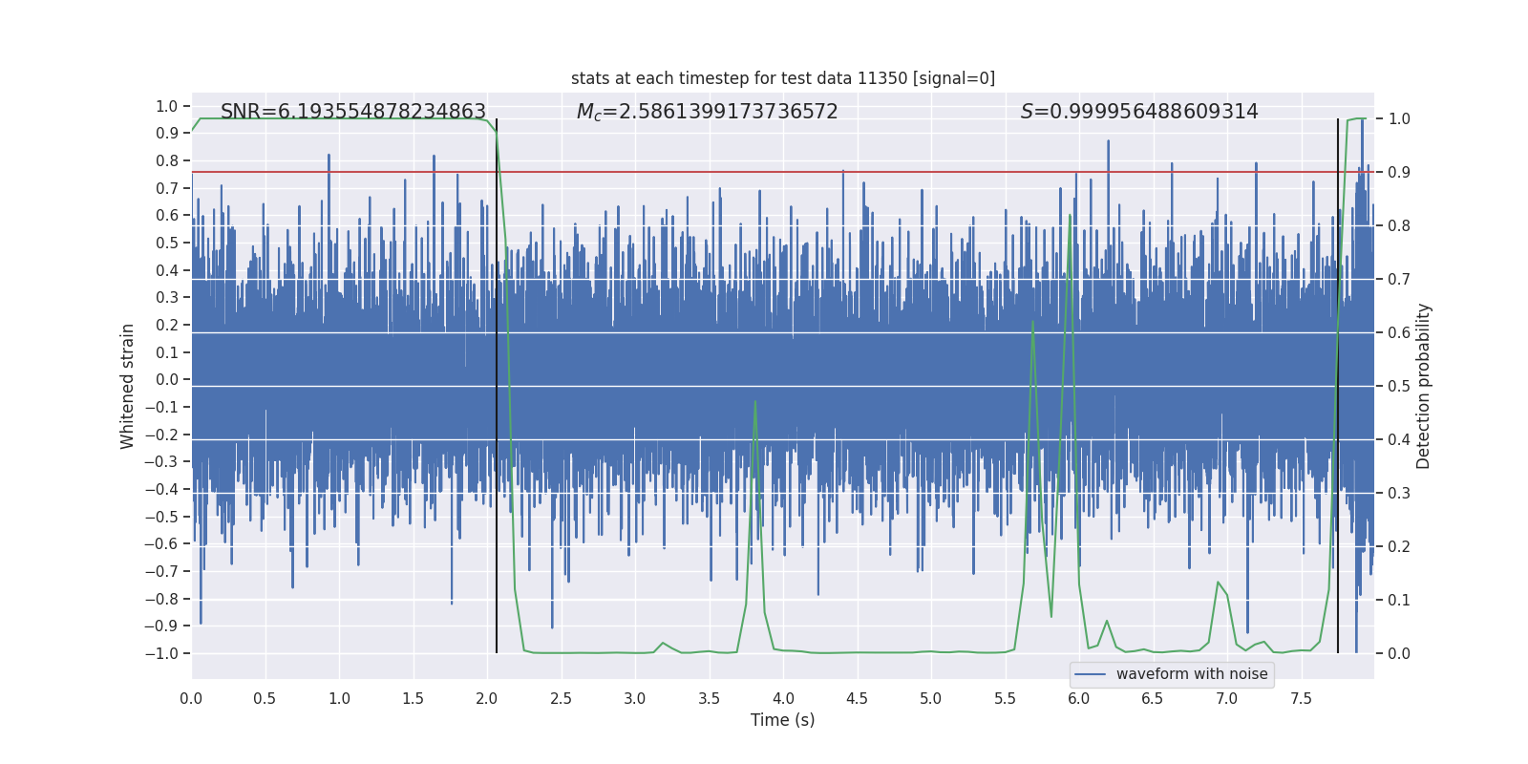Click the −0.9 tick on the strain axis
Viewport: 1528px width, 764px height.
click(161, 626)
